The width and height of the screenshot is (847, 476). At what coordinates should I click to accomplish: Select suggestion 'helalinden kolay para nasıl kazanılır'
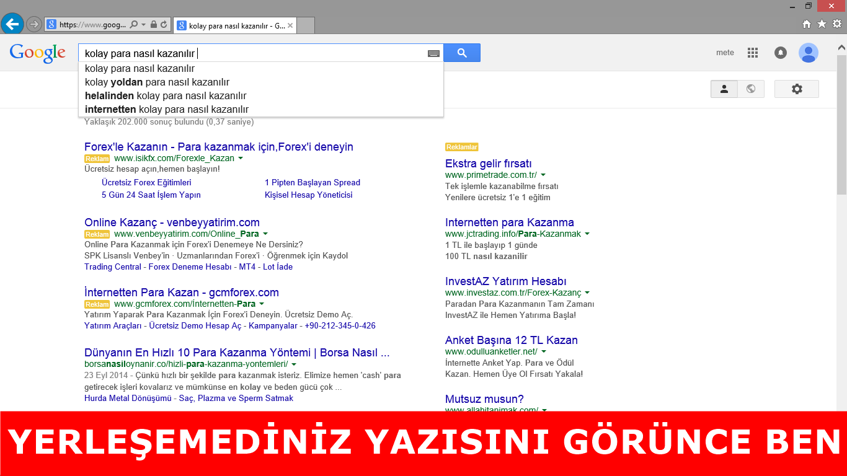click(261, 96)
